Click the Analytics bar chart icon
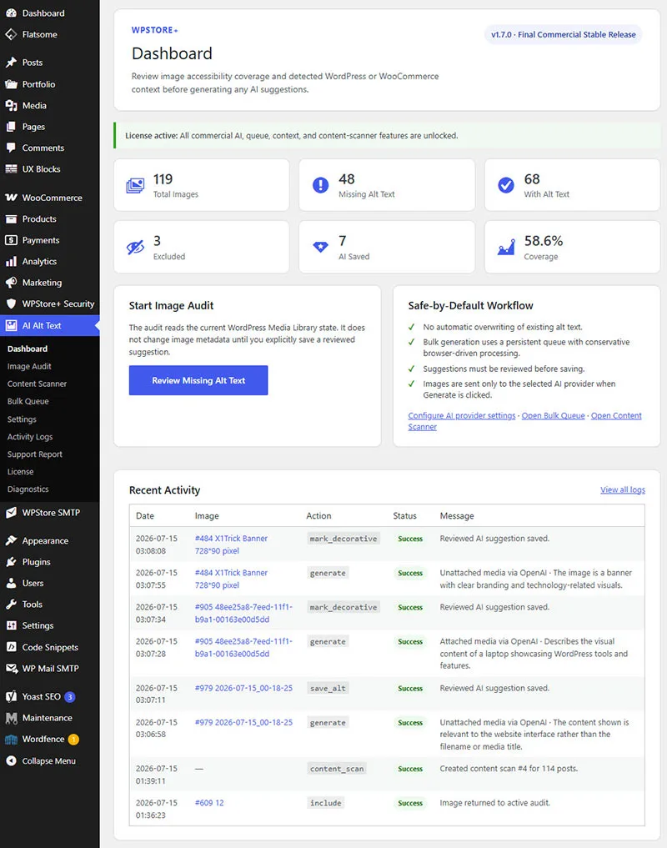Image resolution: width=667 pixels, height=848 pixels. pos(11,261)
